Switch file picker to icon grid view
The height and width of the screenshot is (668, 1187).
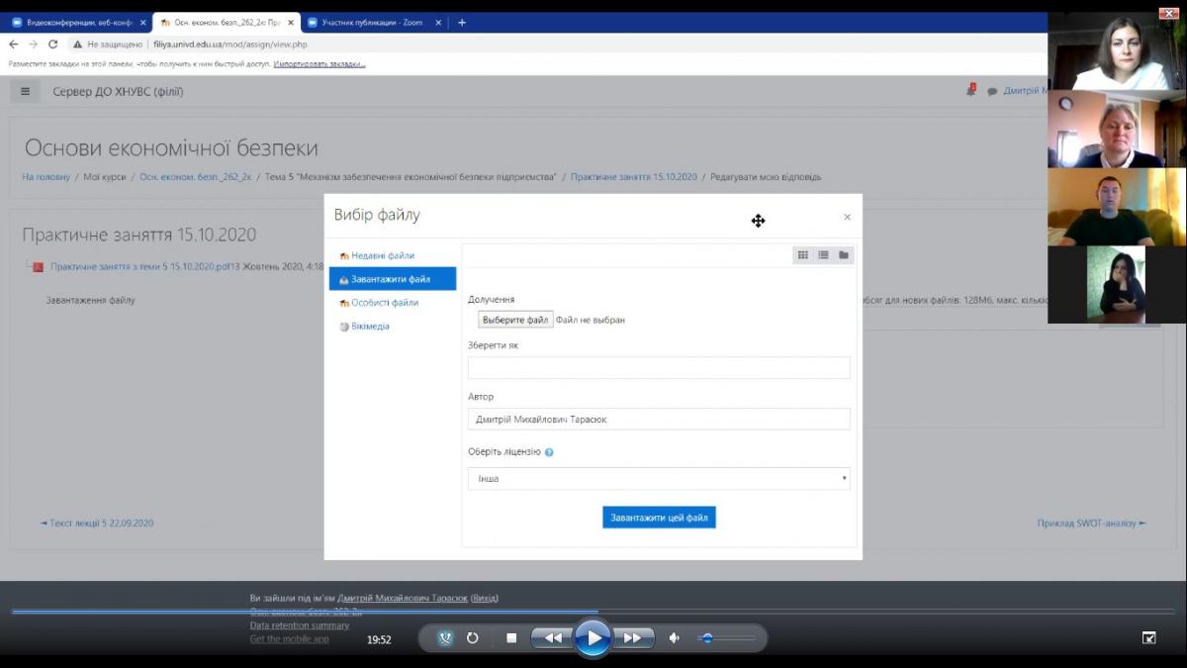[x=803, y=255]
